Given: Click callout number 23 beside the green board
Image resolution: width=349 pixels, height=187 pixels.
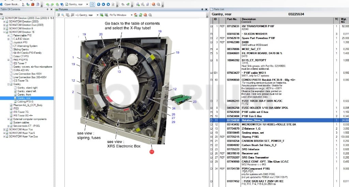Looking at the screenshot, I should coord(195,102).
